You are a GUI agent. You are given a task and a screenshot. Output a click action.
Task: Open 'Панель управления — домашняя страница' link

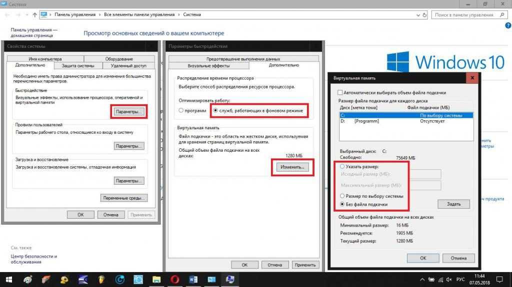(34, 32)
